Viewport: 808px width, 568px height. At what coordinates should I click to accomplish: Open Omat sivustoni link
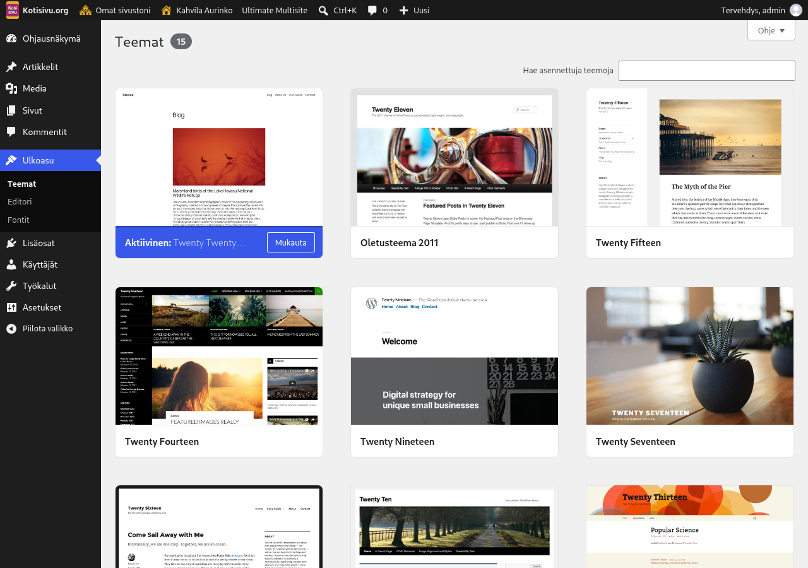point(114,10)
